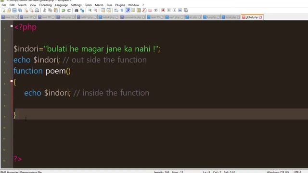Screen dimensions: 308x173
Task: Click the closing ?> tag
Action: [18, 159]
